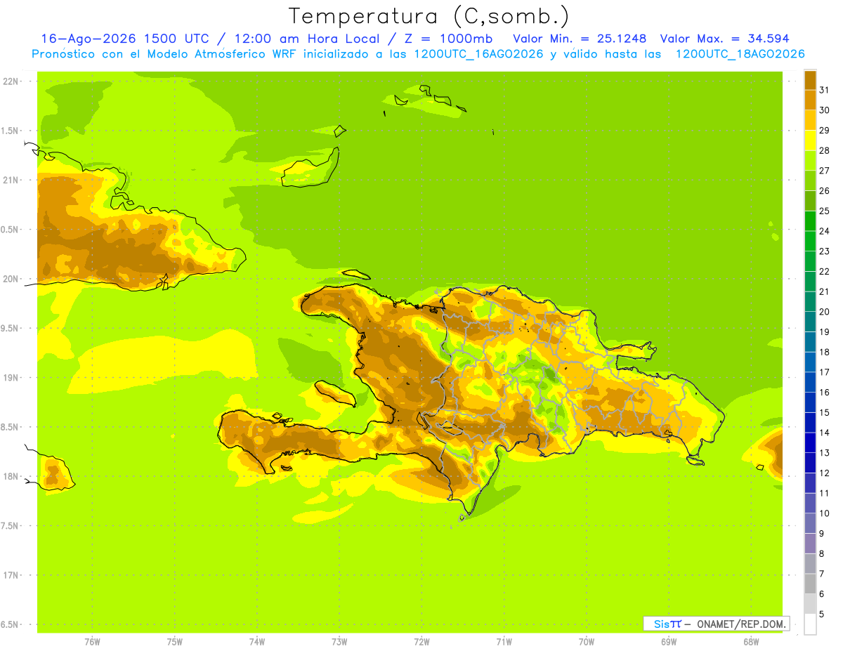Click the "20" colorbar label
Viewport: 843px width, 651px height.
[824, 312]
